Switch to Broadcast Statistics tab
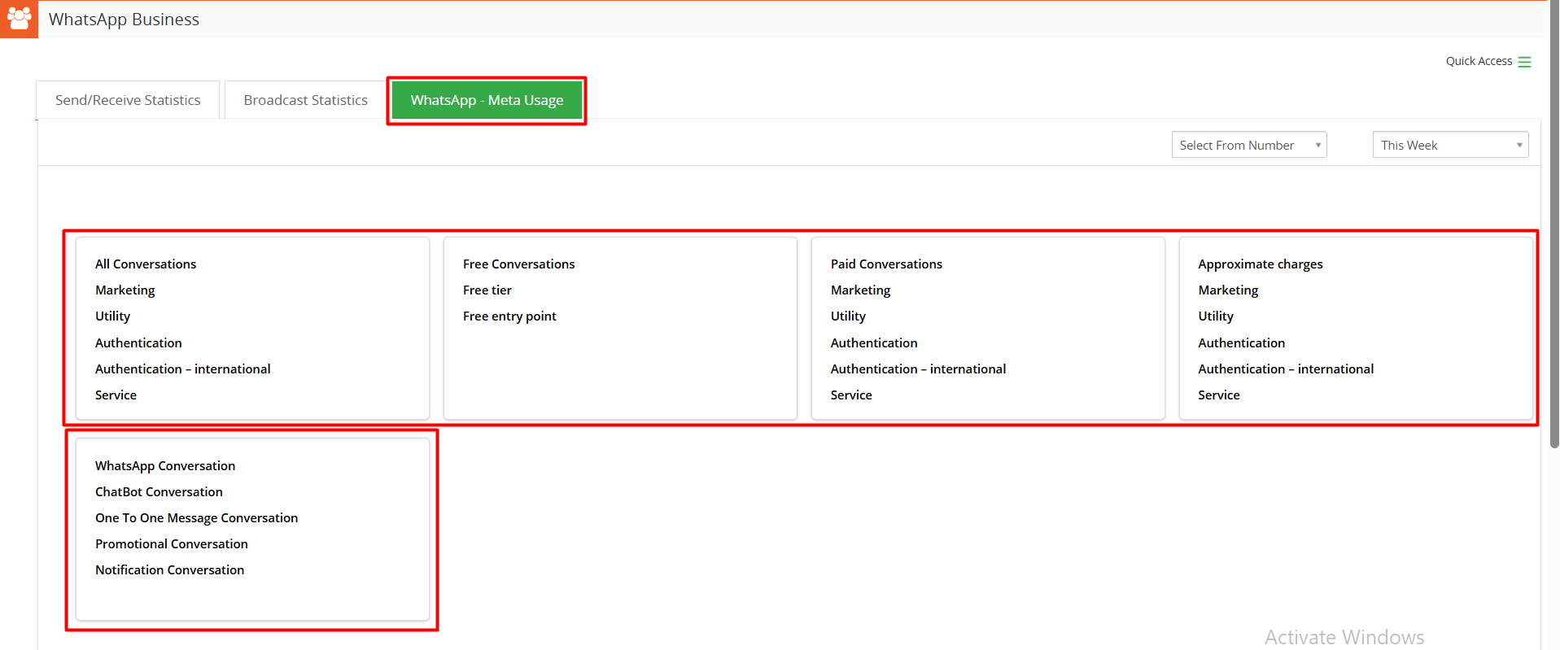 click(x=306, y=100)
